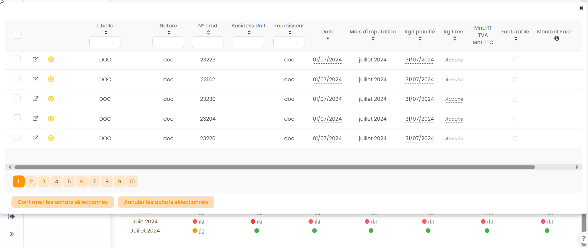Sort table by Date column arrow
Screen dimensions: 588x247
tap(328, 39)
